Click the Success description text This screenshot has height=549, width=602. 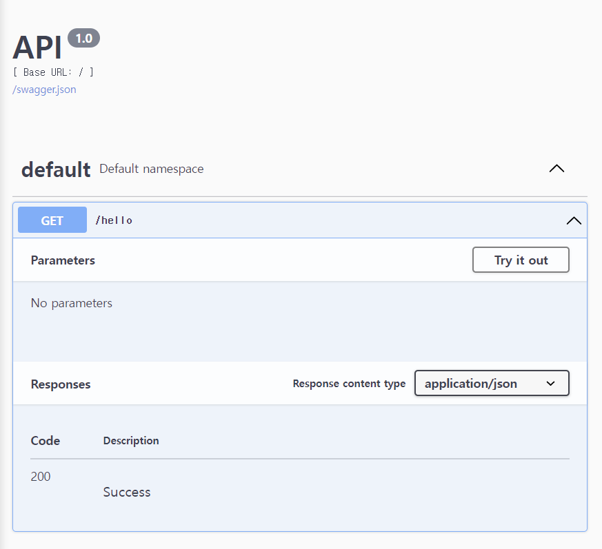(127, 492)
